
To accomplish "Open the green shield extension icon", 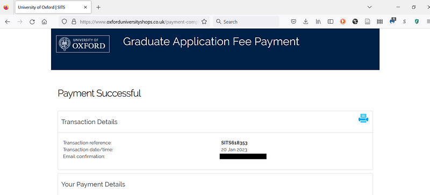I will point(417,21).
